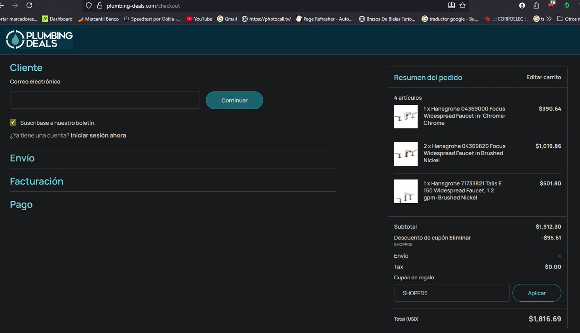Click Editar carrito link
The height and width of the screenshot is (333, 580).
[544, 77]
